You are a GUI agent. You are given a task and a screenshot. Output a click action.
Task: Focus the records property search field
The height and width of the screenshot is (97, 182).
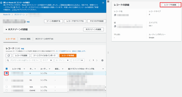pos(23,60)
